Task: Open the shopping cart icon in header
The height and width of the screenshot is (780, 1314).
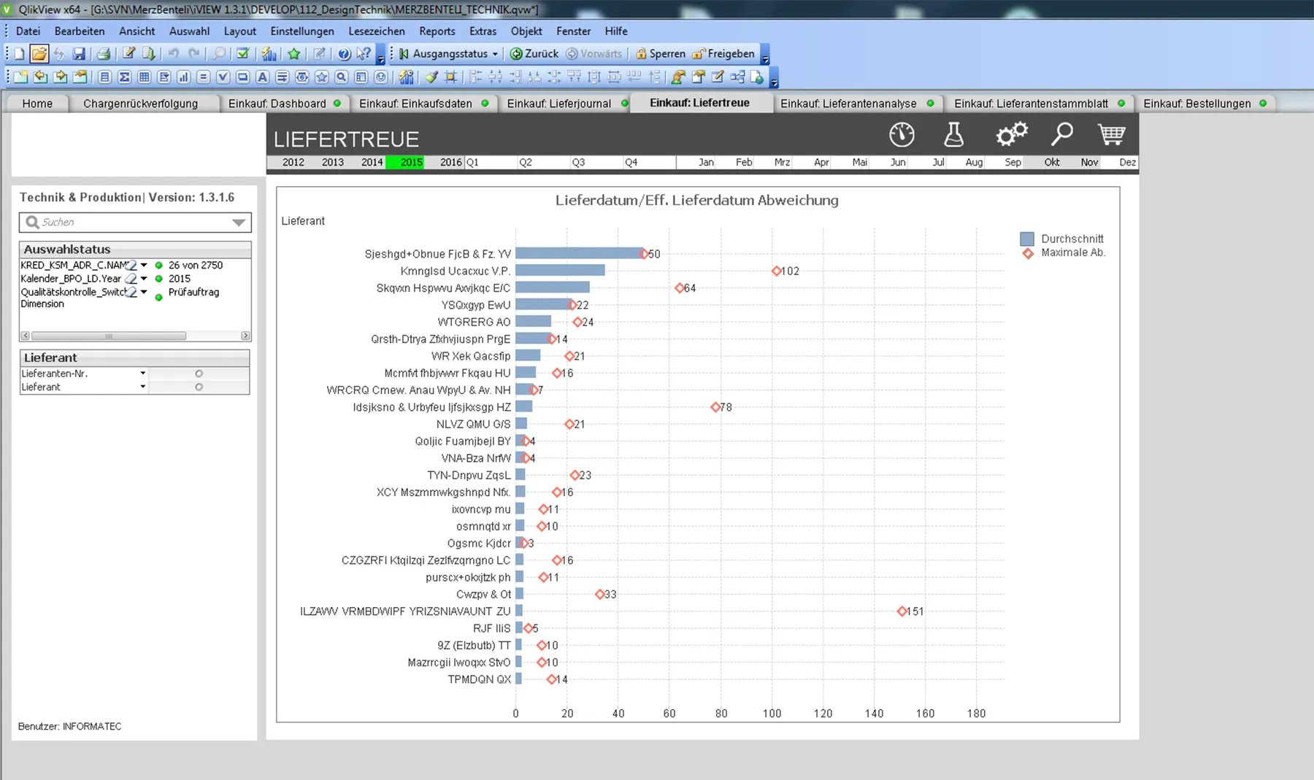Action: (1111, 134)
